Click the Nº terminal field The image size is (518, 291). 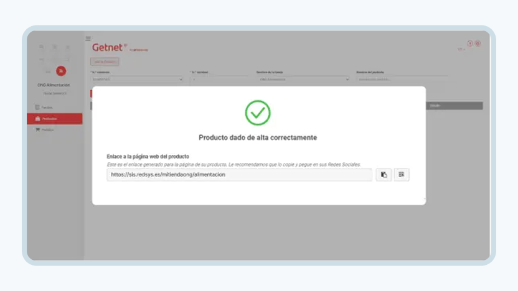pyautogui.click(x=219, y=80)
